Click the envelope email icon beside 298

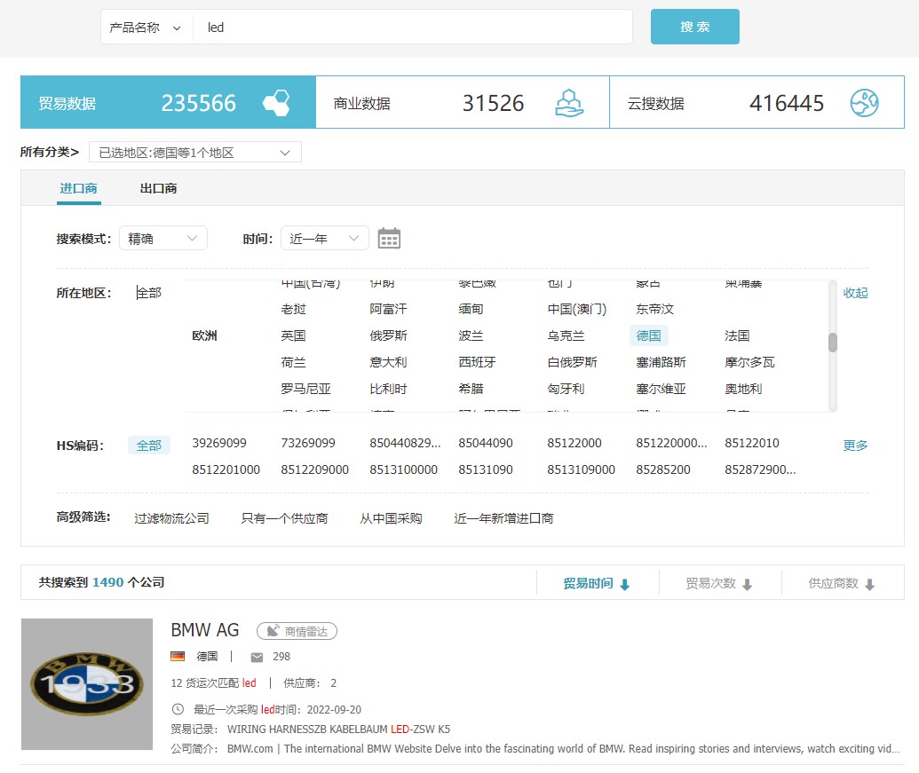point(257,657)
